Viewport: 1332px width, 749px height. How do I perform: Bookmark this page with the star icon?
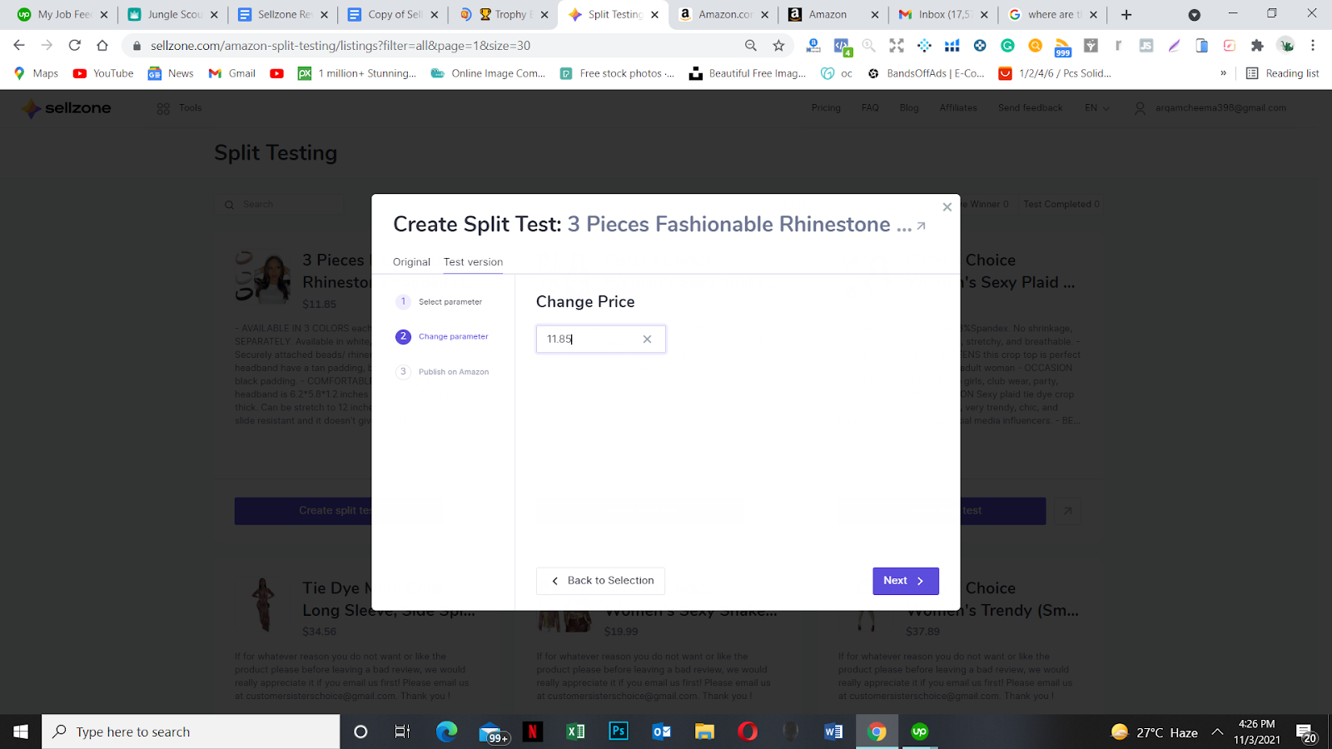(x=778, y=46)
